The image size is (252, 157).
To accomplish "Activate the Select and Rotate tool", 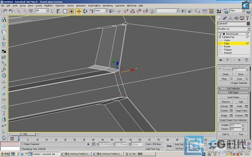I will point(85,11).
